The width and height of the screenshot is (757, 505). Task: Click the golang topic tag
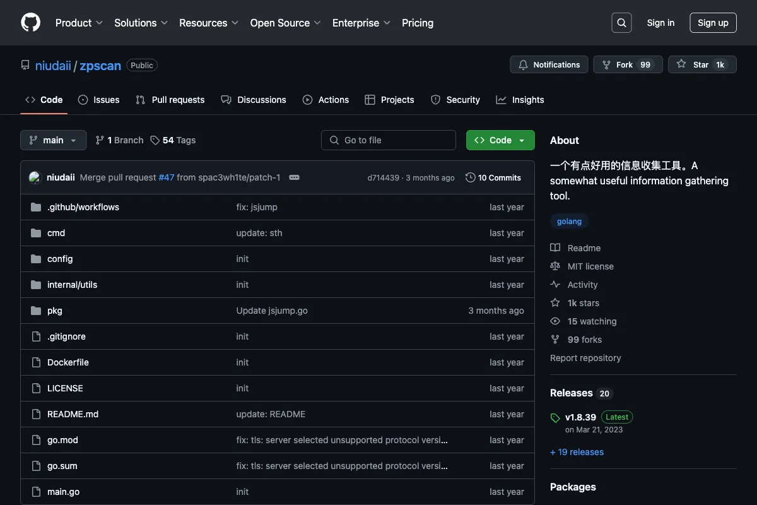pos(570,222)
